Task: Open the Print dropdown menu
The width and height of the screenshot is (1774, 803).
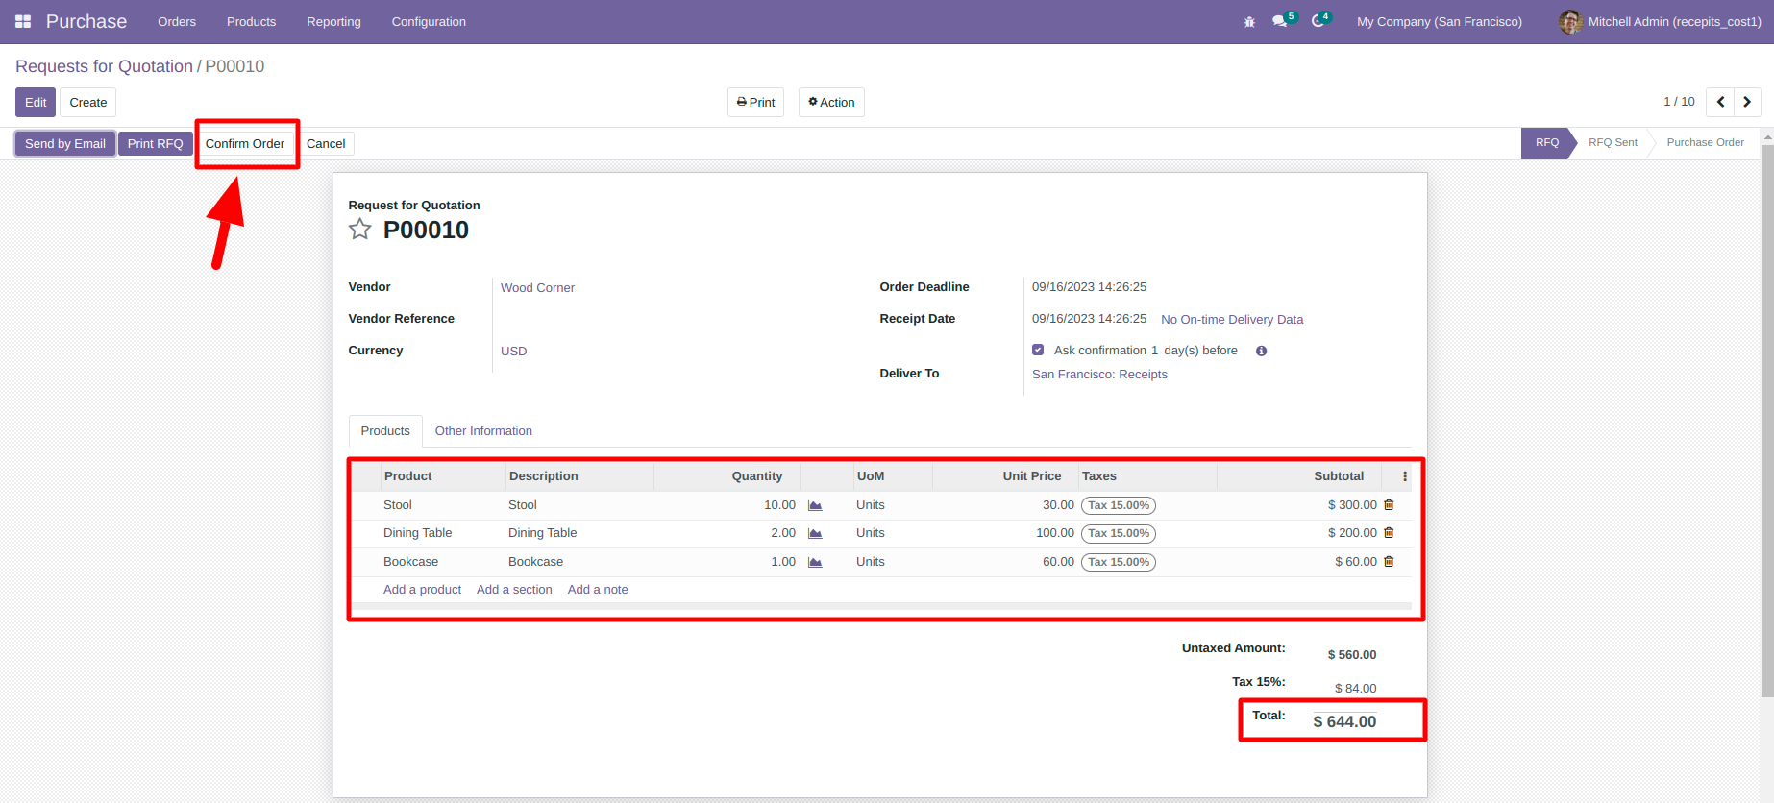Action: pyautogui.click(x=755, y=103)
